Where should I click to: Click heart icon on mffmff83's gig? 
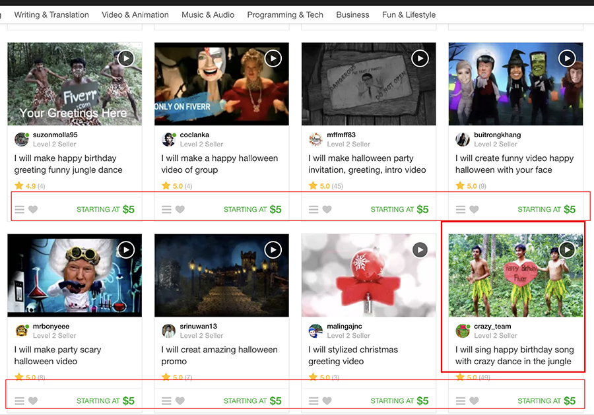327,209
